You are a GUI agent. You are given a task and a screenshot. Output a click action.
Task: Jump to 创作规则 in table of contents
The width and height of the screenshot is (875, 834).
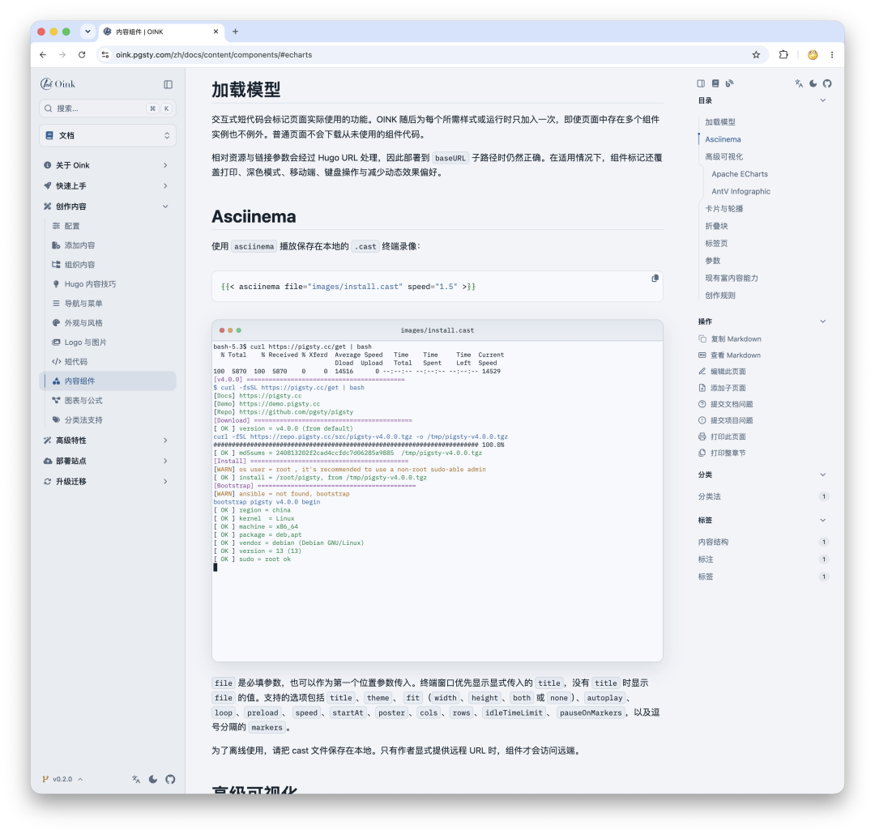tap(720, 295)
